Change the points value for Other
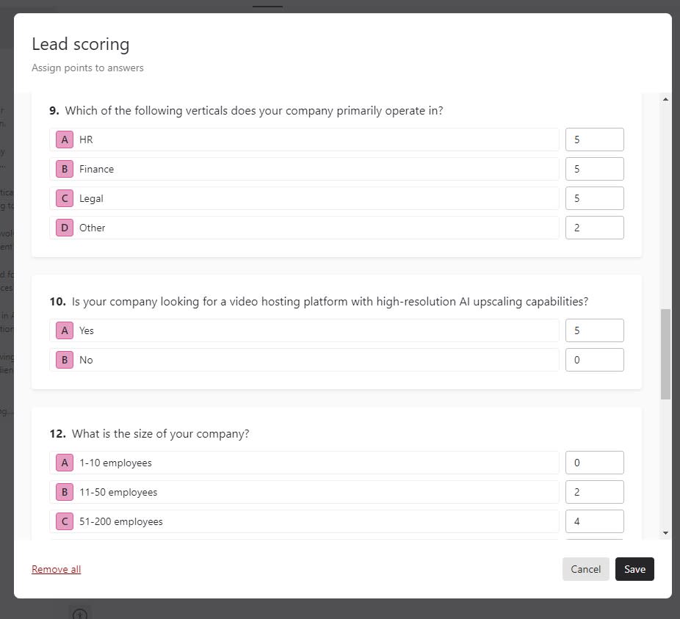The image size is (680, 619). pyautogui.click(x=594, y=228)
